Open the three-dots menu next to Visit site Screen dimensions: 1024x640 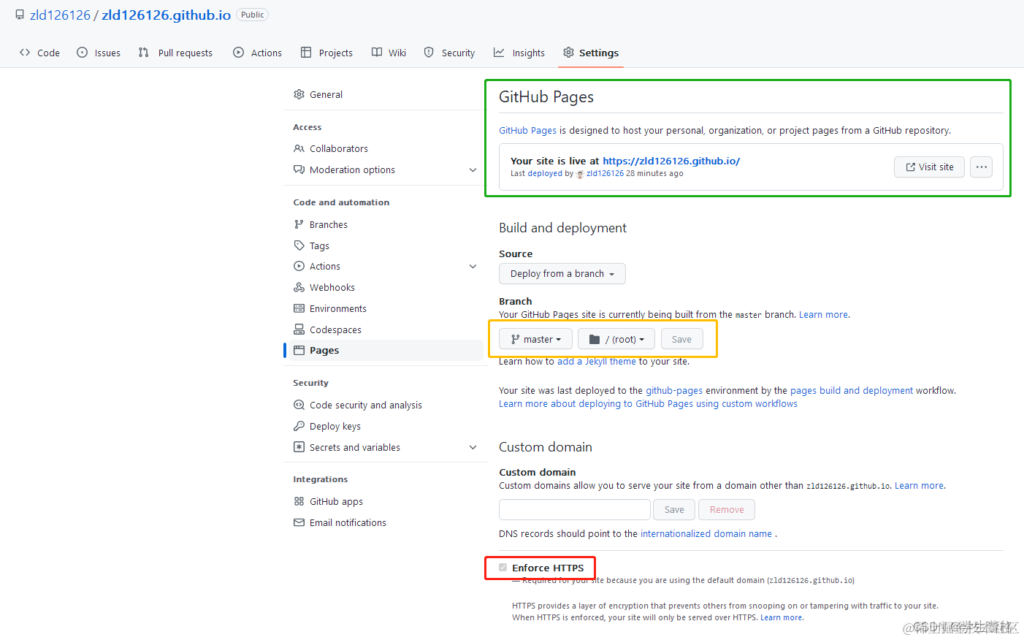(x=981, y=167)
